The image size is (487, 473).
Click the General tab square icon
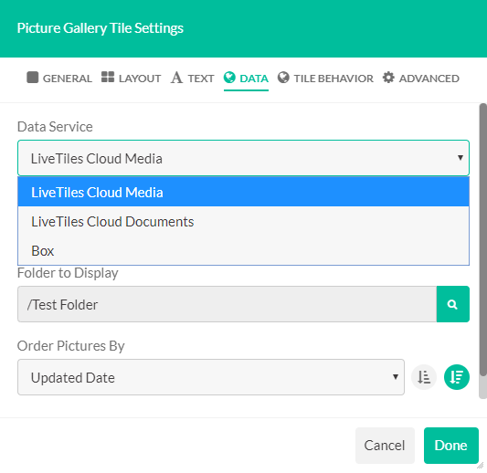(x=33, y=78)
